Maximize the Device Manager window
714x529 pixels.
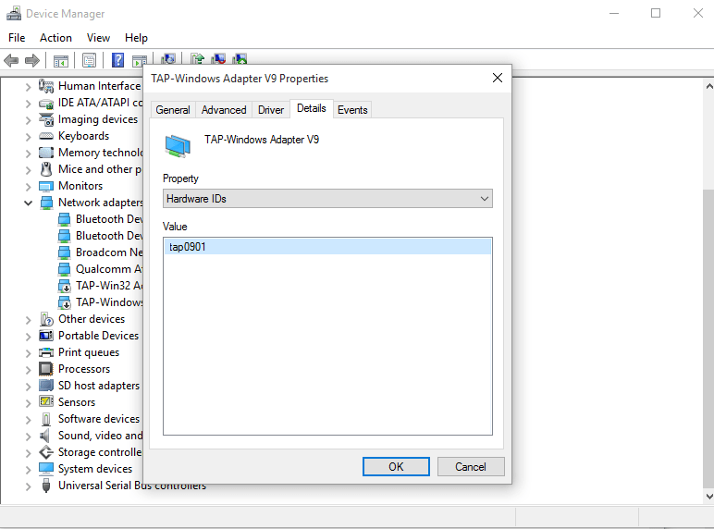click(x=655, y=13)
